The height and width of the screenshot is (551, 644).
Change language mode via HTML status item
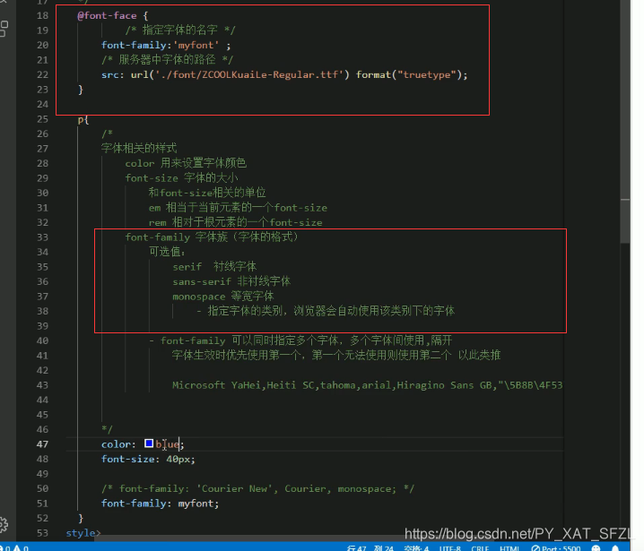click(x=509, y=548)
